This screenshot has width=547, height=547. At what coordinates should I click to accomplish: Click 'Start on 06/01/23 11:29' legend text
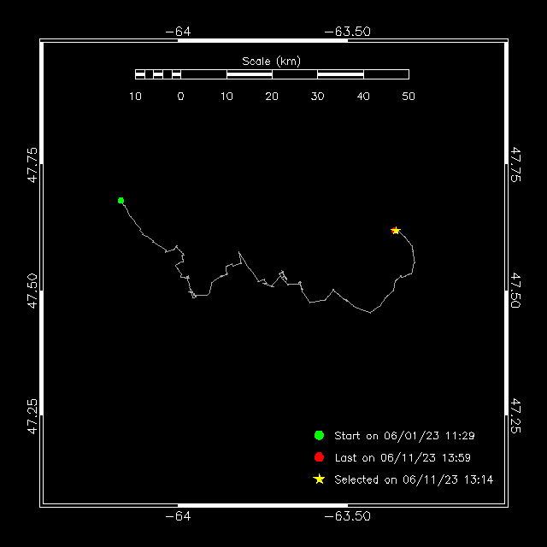click(x=404, y=436)
